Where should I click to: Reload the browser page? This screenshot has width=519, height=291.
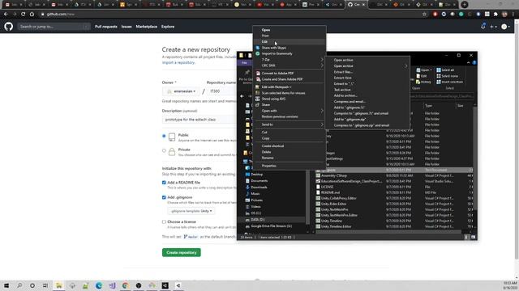tap(23, 15)
